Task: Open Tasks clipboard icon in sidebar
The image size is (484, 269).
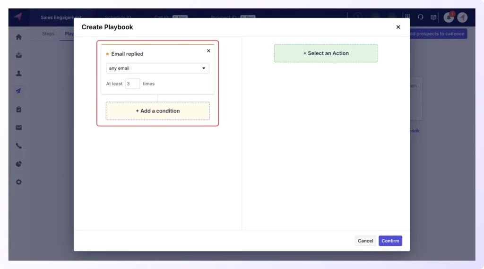Action: coord(19,109)
